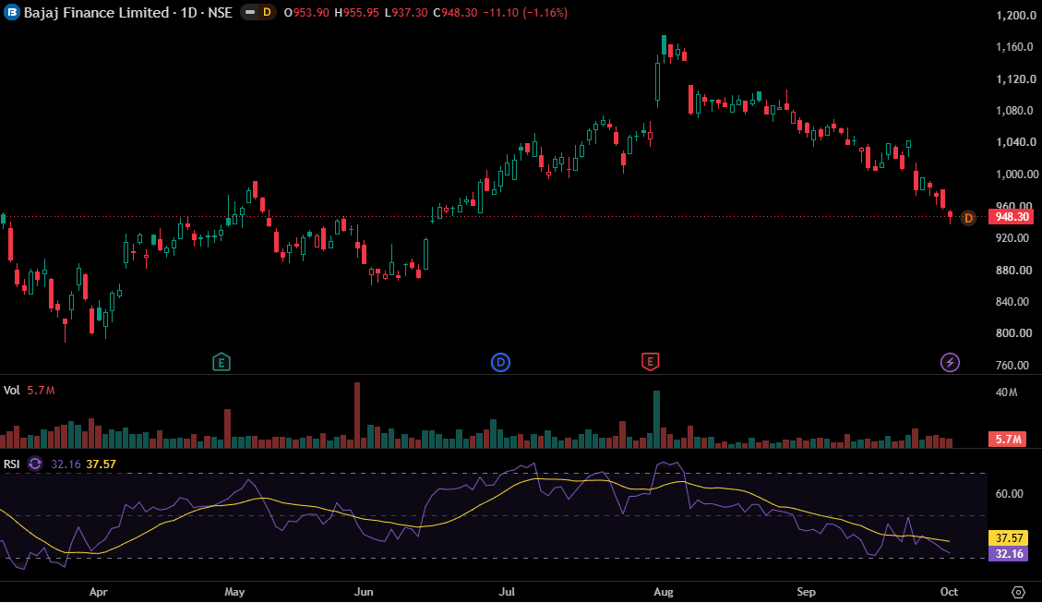Image resolution: width=1042 pixels, height=603 pixels.
Task: Click the Vol legend value 5.7M
Action: (x=41, y=391)
